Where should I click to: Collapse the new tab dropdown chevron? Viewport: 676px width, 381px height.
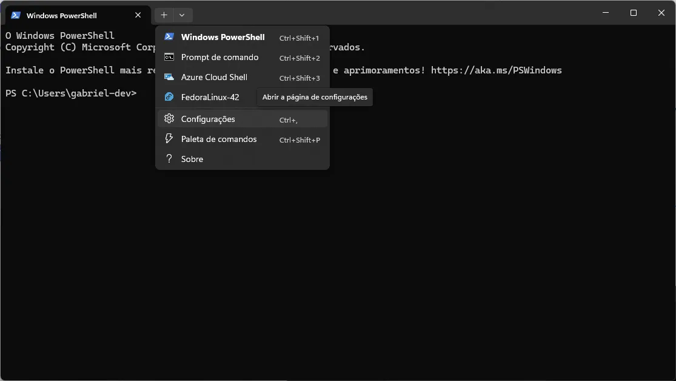pyautogui.click(x=182, y=15)
